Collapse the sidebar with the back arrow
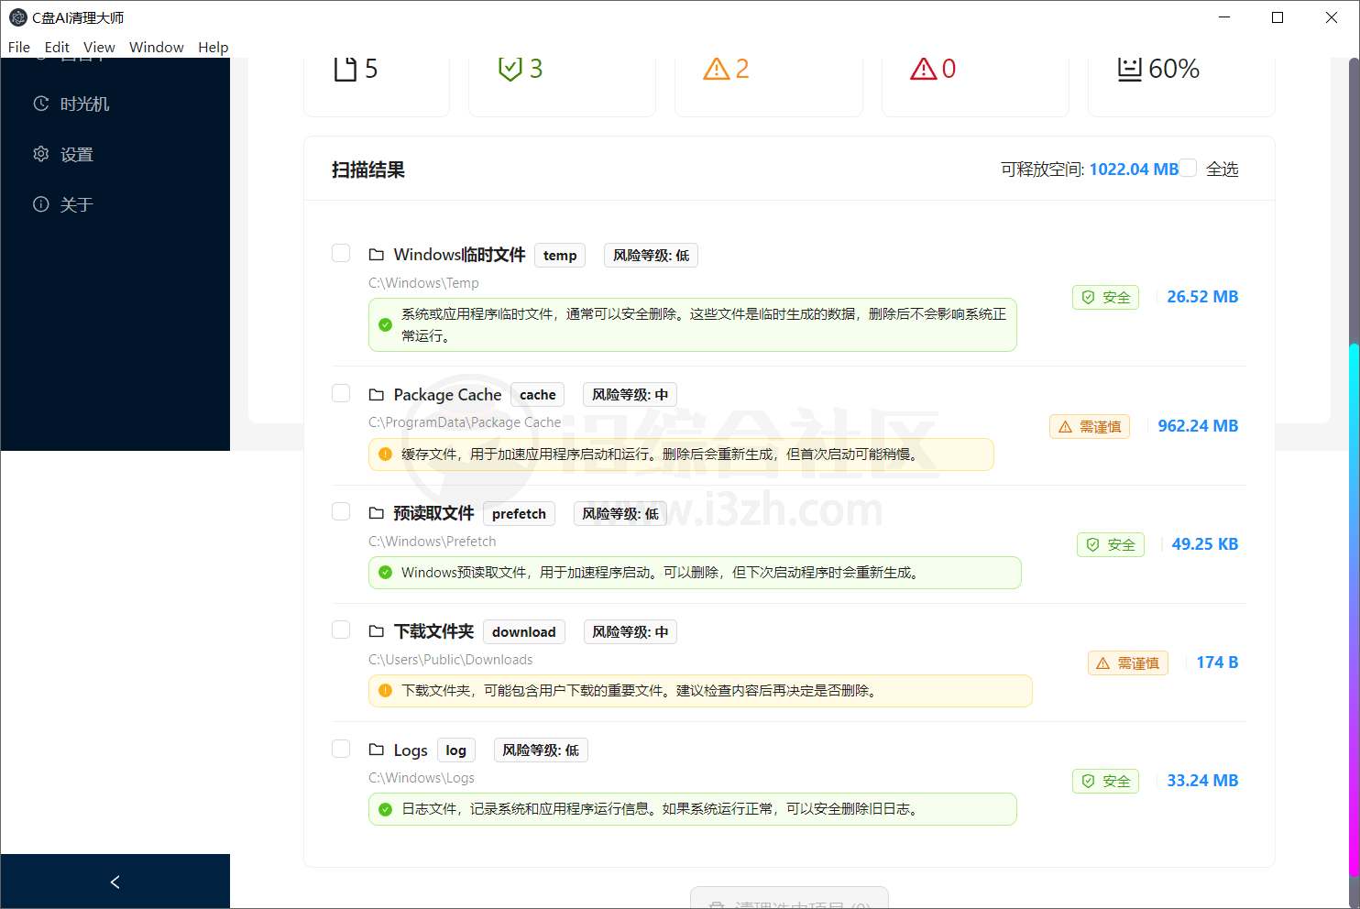Image resolution: width=1360 pixels, height=909 pixels. tap(115, 882)
